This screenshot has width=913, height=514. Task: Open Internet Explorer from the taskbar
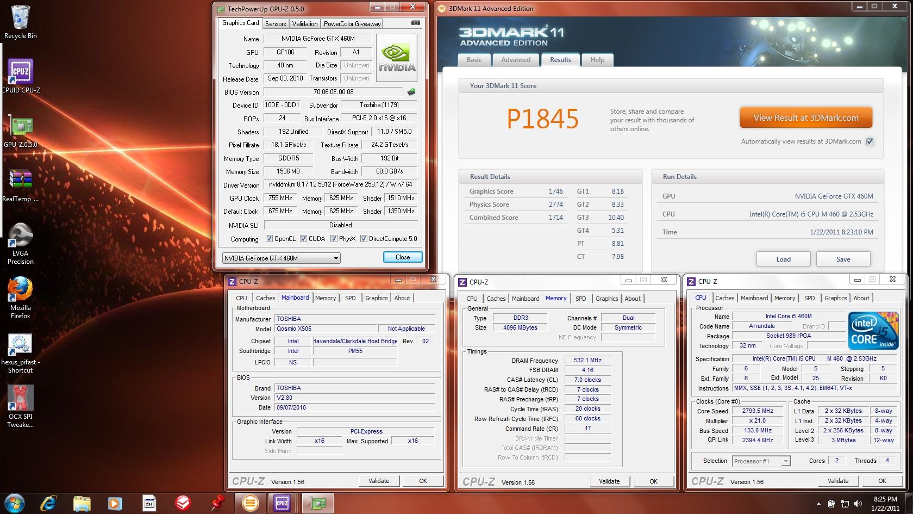tap(48, 503)
